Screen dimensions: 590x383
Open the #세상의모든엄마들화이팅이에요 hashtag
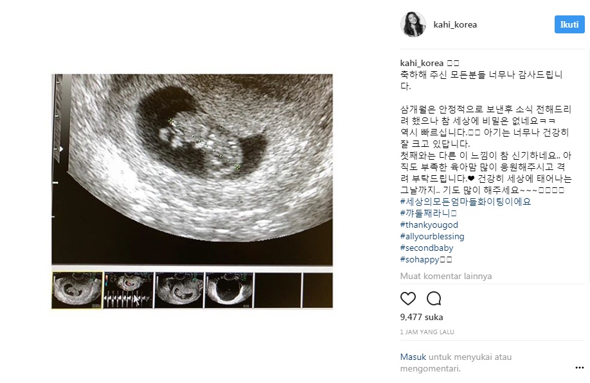coord(465,201)
